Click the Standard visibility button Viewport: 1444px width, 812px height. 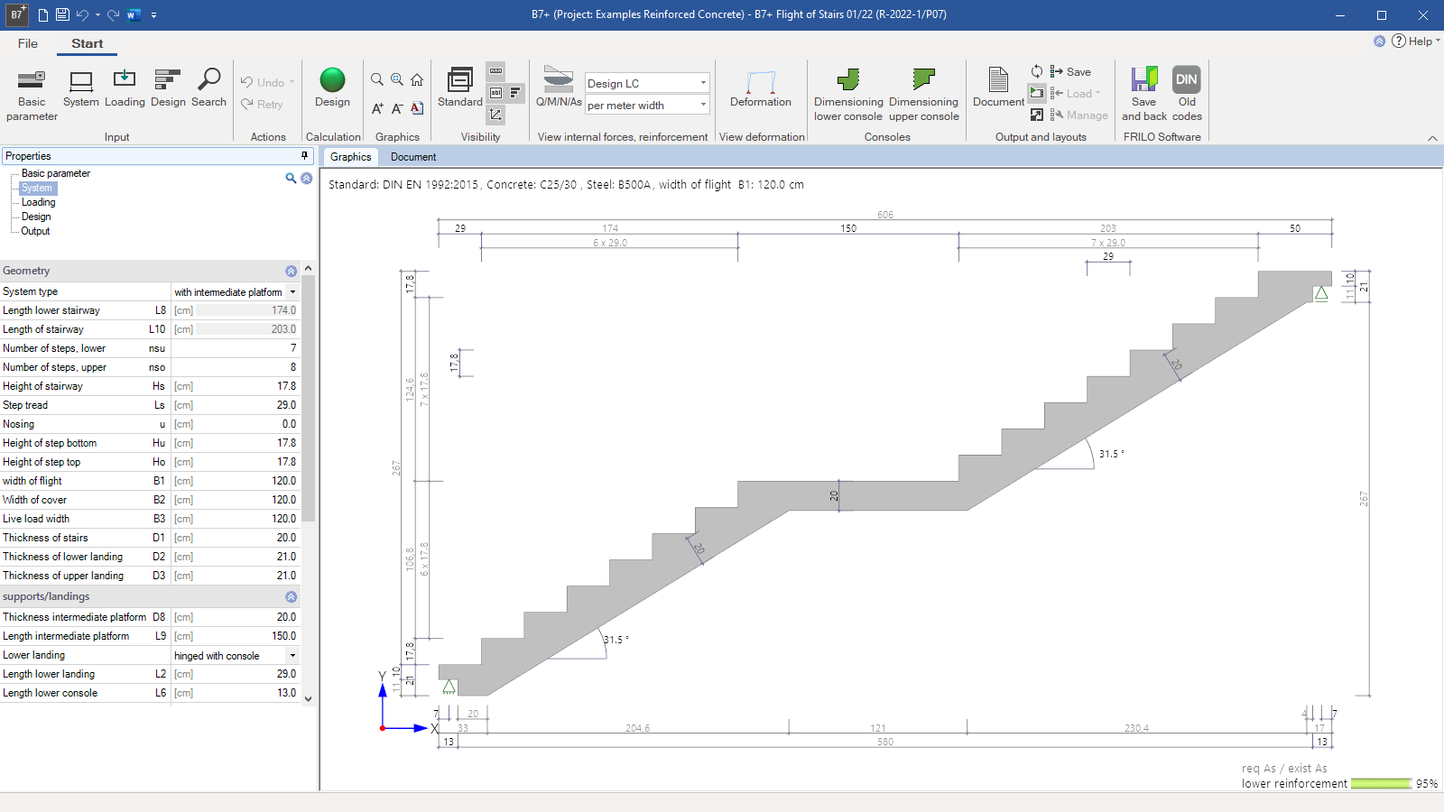point(460,88)
